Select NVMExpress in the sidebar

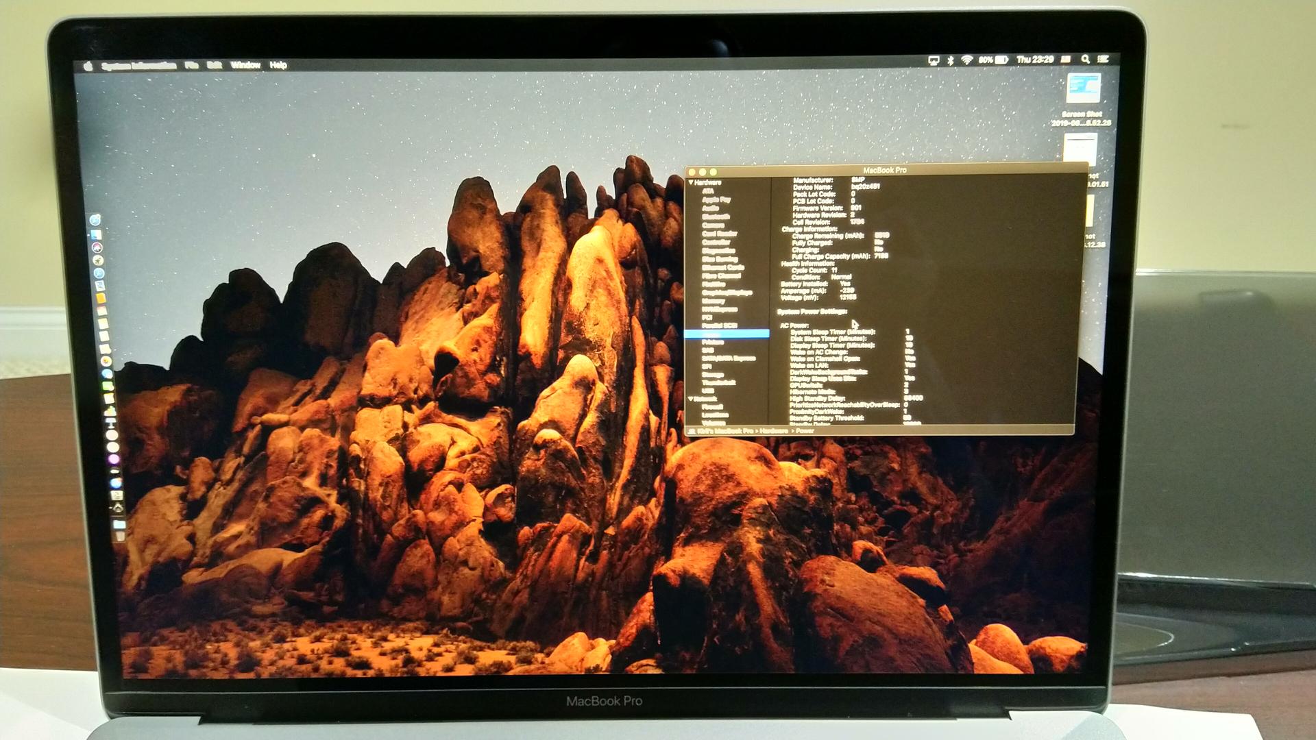click(720, 309)
